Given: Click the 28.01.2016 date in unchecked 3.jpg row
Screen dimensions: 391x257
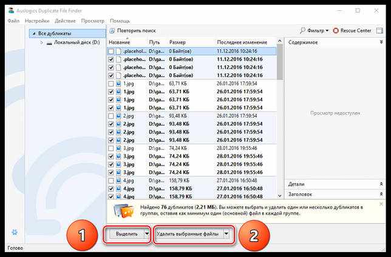Looking at the screenshot, I should (x=237, y=149).
